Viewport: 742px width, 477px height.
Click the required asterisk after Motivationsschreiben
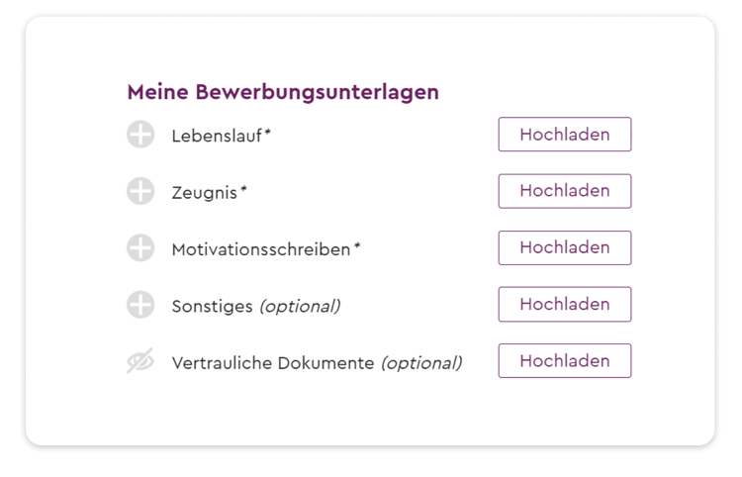(x=357, y=245)
